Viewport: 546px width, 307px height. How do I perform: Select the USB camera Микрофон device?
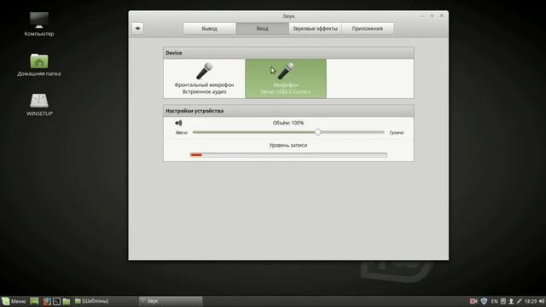[x=286, y=78]
